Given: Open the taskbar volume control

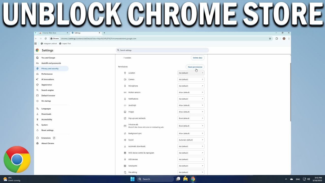Looking at the screenshot, I should coord(308,179).
